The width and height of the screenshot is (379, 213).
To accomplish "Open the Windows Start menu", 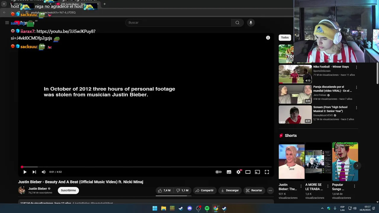I will tap(155, 209).
